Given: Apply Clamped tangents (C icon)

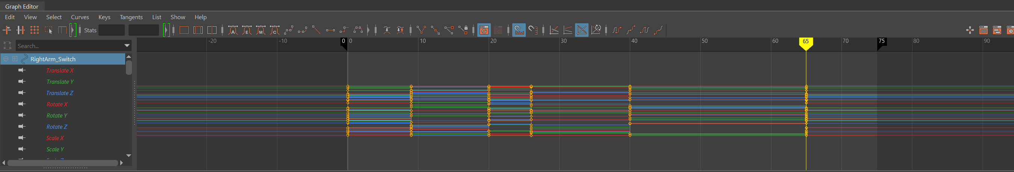Looking at the screenshot, I should (x=275, y=30).
